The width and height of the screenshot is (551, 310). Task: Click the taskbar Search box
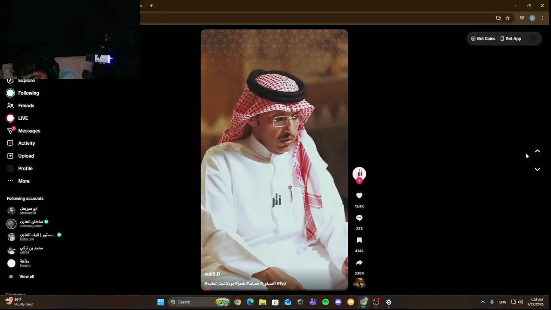200,302
